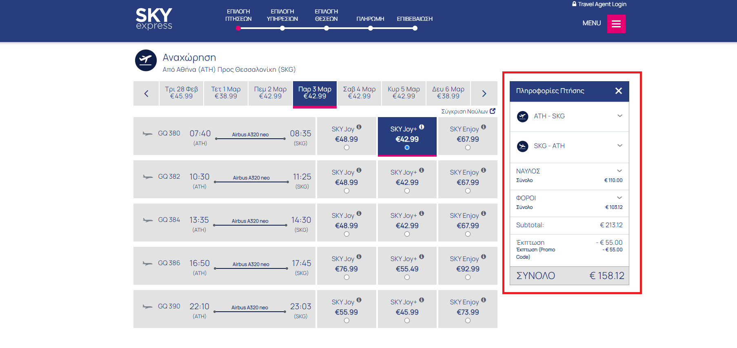Screen dimensions: 737x348
Task: Select the Subtotal € 213.12 line
Action: point(569,225)
